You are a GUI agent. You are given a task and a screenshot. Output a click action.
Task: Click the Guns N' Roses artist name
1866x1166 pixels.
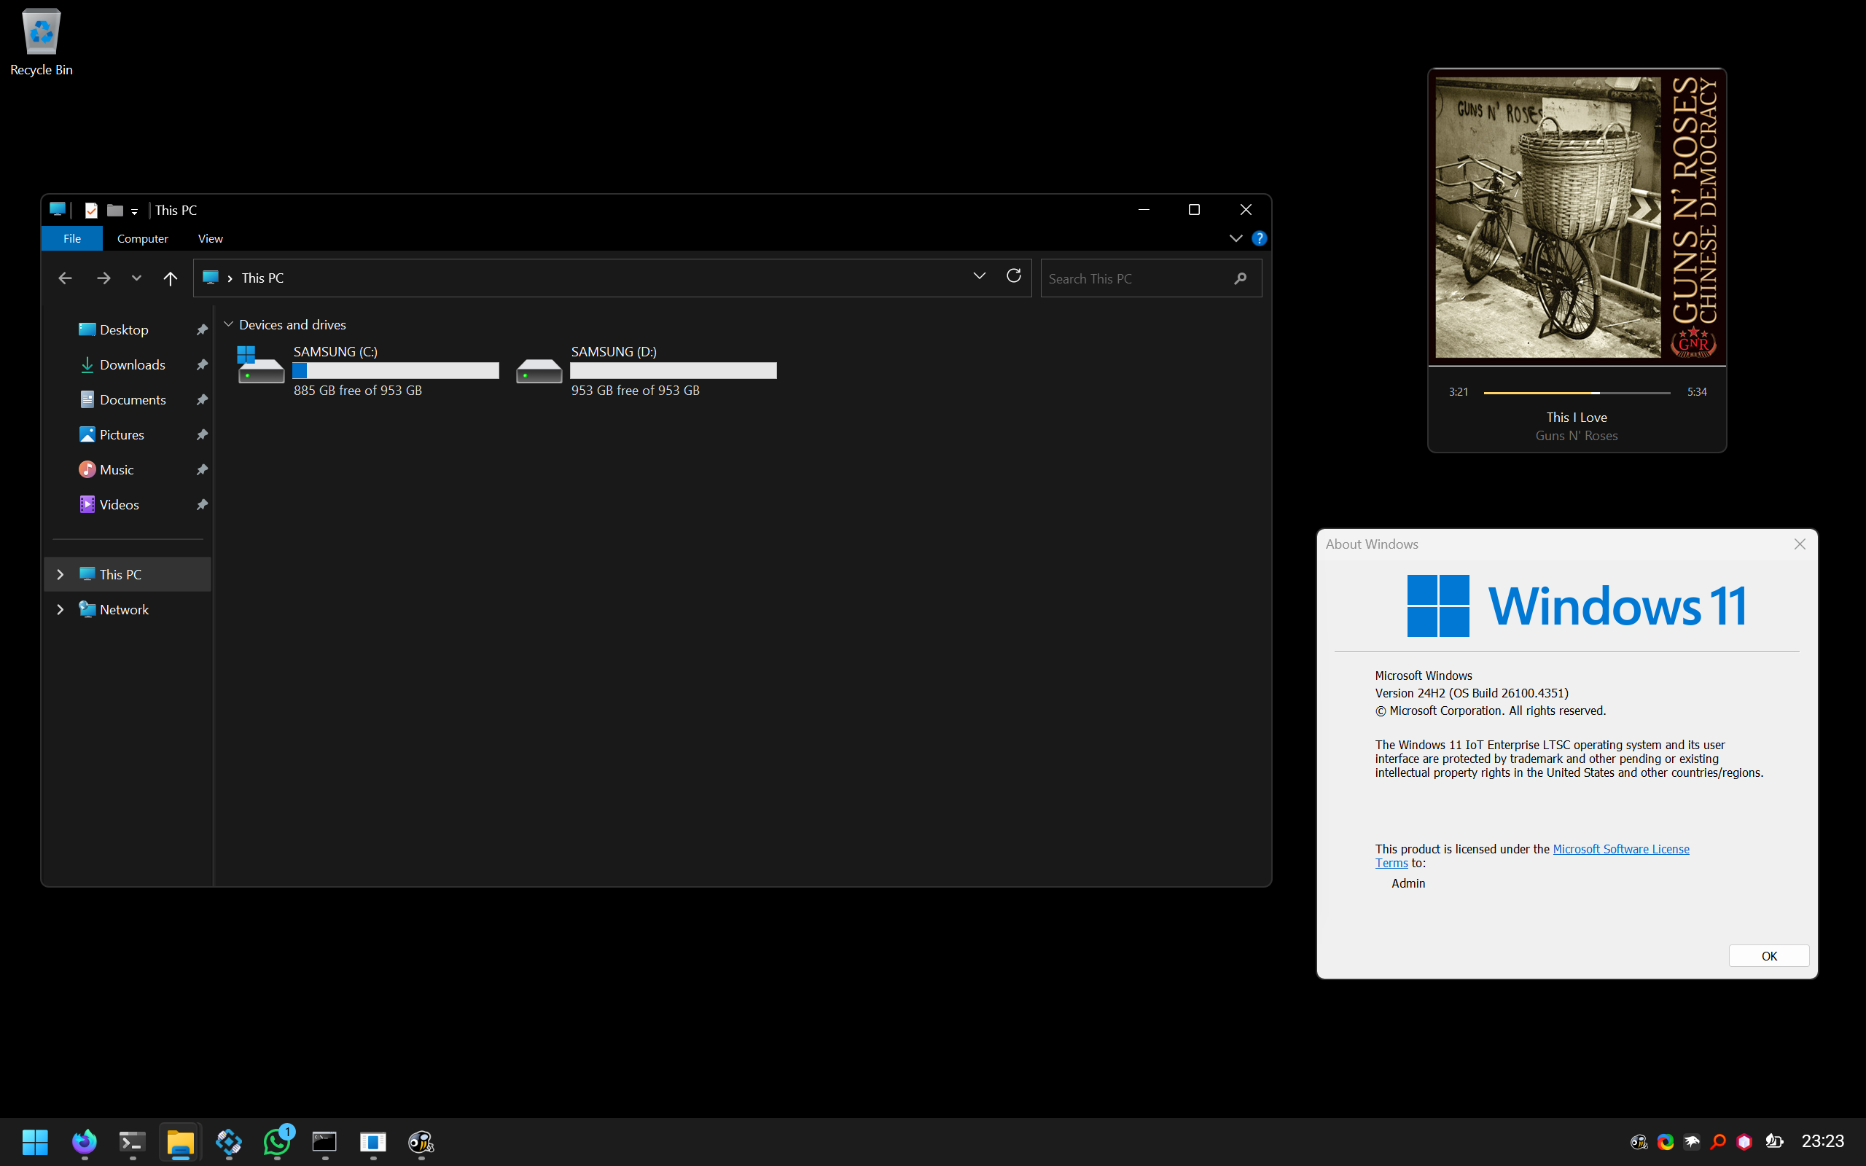[1577, 436]
